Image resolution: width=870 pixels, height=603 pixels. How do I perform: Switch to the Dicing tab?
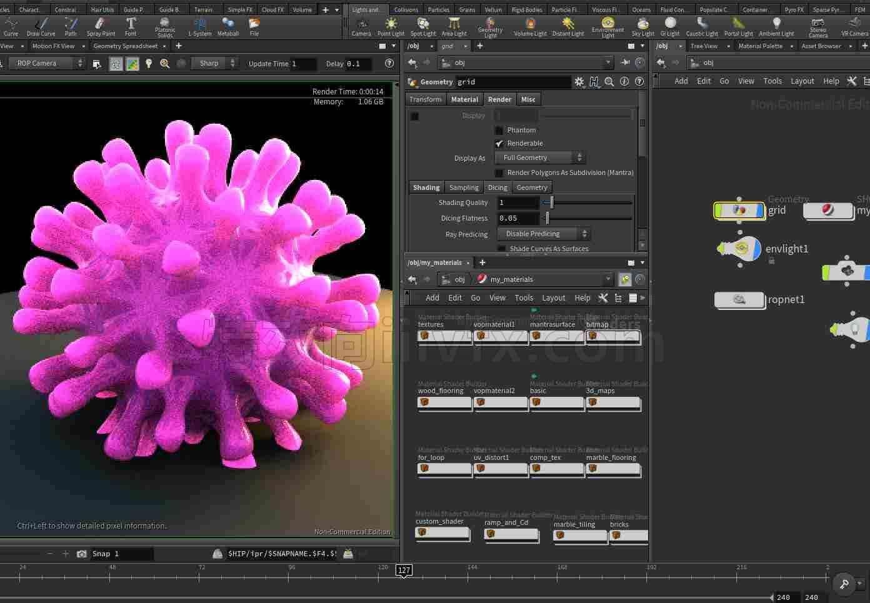[497, 187]
